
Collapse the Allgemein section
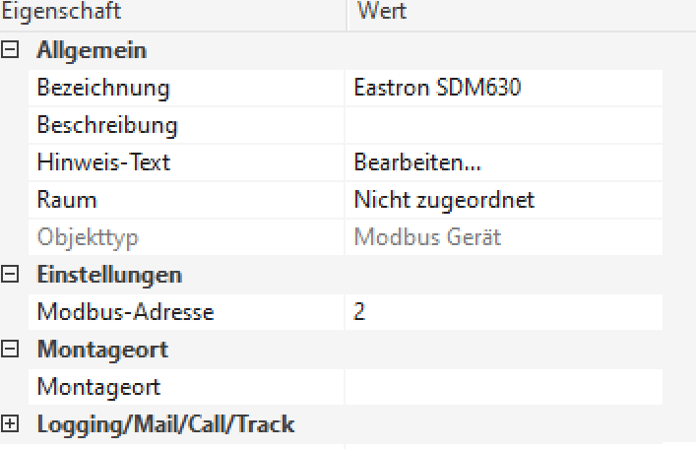[x=11, y=50]
